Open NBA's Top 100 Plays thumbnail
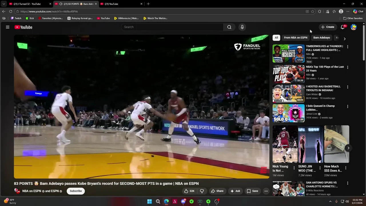366x206 pixels. pos(289,74)
